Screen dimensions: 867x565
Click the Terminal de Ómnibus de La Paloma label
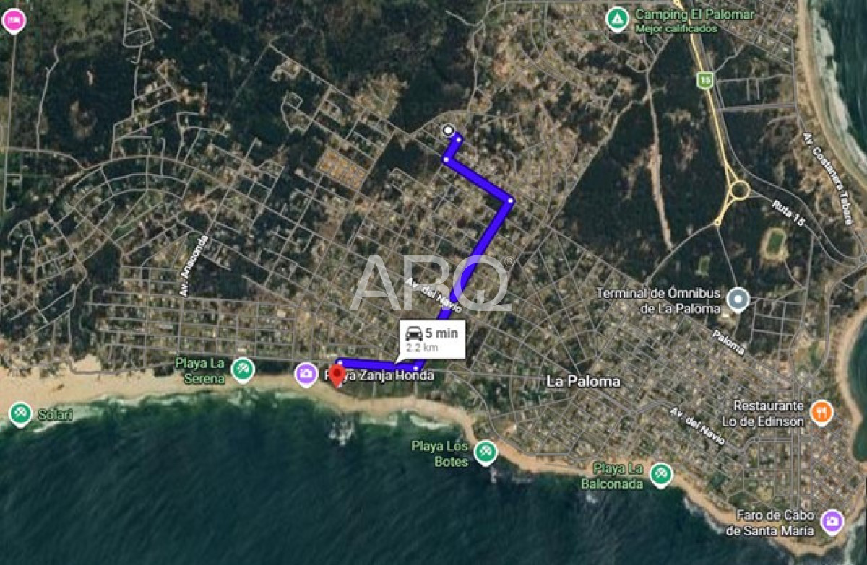click(x=659, y=300)
